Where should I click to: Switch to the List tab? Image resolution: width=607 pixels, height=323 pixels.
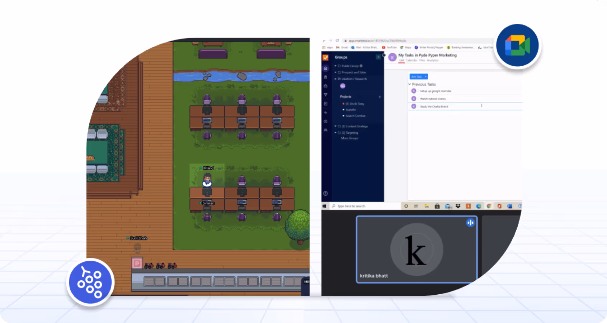pos(401,61)
